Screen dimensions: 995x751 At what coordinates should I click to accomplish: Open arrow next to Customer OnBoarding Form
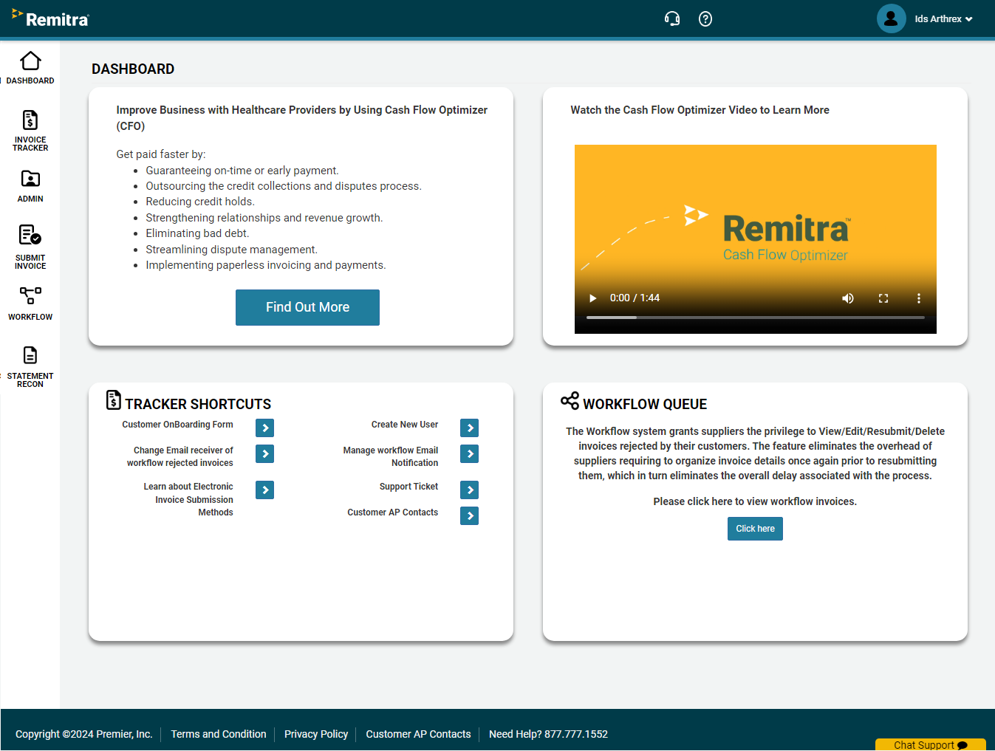[265, 428]
